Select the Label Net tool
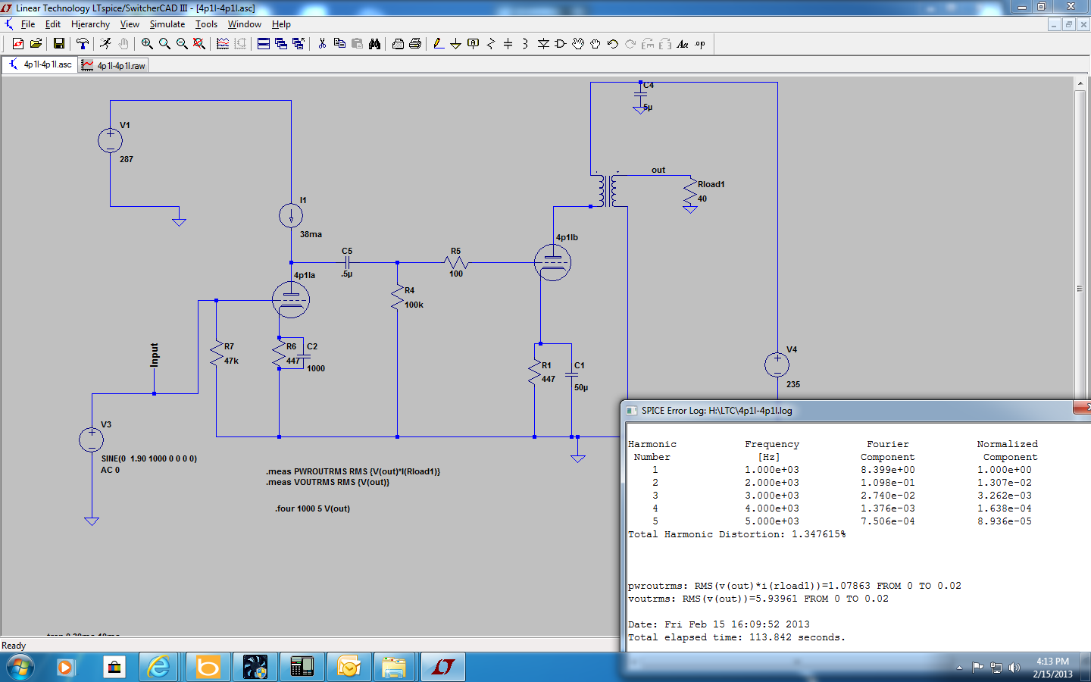 pyautogui.click(x=473, y=44)
